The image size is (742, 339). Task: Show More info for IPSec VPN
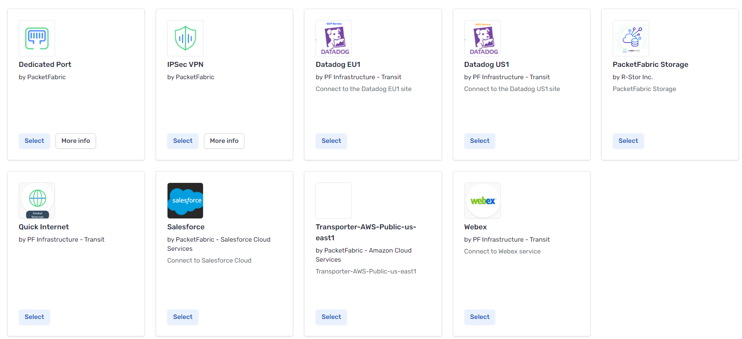pyautogui.click(x=224, y=141)
